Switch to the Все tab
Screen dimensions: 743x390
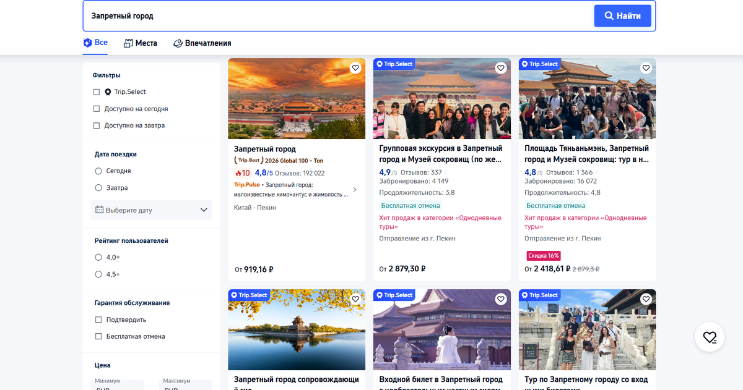95,43
